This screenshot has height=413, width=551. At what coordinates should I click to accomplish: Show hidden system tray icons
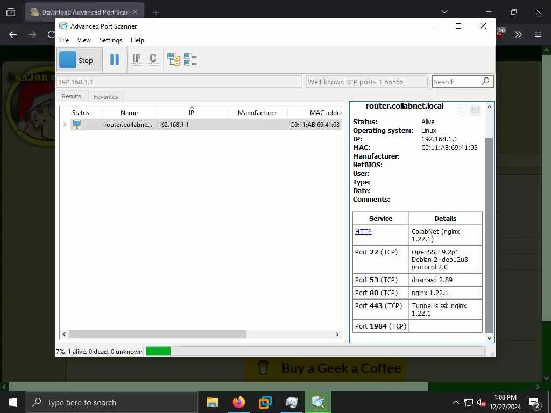click(455, 402)
